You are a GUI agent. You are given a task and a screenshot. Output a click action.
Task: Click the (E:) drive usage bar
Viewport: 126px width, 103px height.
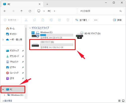(x=57, y=45)
